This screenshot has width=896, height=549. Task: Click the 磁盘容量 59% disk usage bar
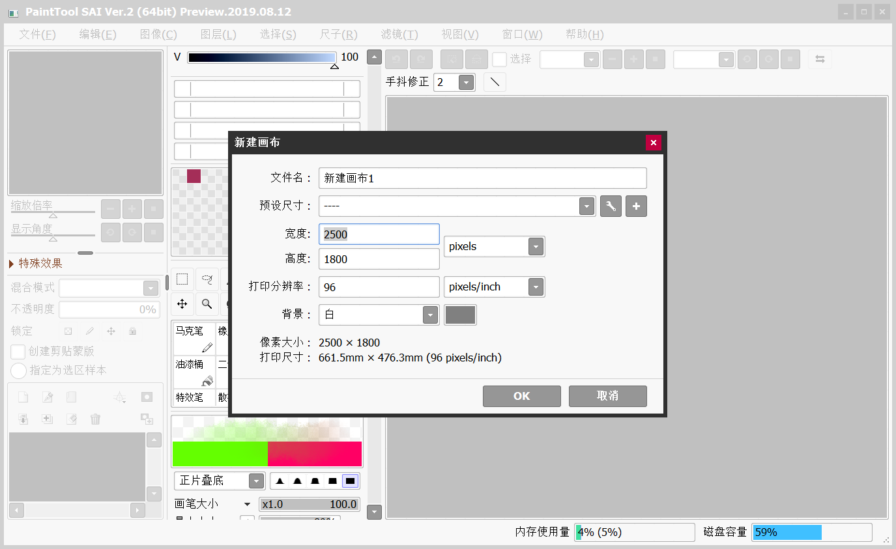click(812, 532)
